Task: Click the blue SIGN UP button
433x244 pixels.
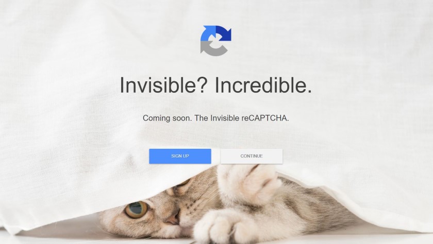Action: [180, 156]
